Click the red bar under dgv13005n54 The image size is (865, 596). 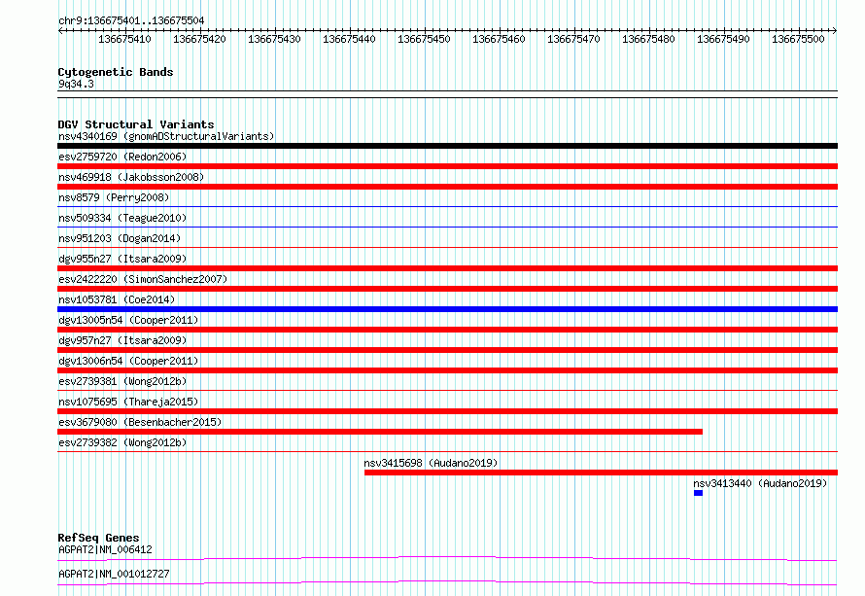[x=447, y=330]
